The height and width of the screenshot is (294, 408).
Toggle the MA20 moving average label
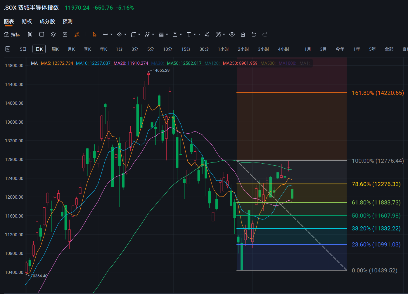131,63
